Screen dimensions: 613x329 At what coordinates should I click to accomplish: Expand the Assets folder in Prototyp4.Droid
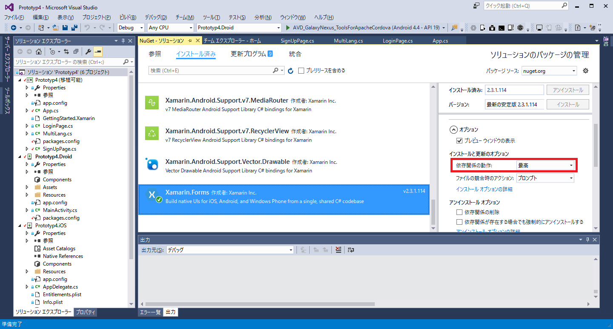[27, 187]
